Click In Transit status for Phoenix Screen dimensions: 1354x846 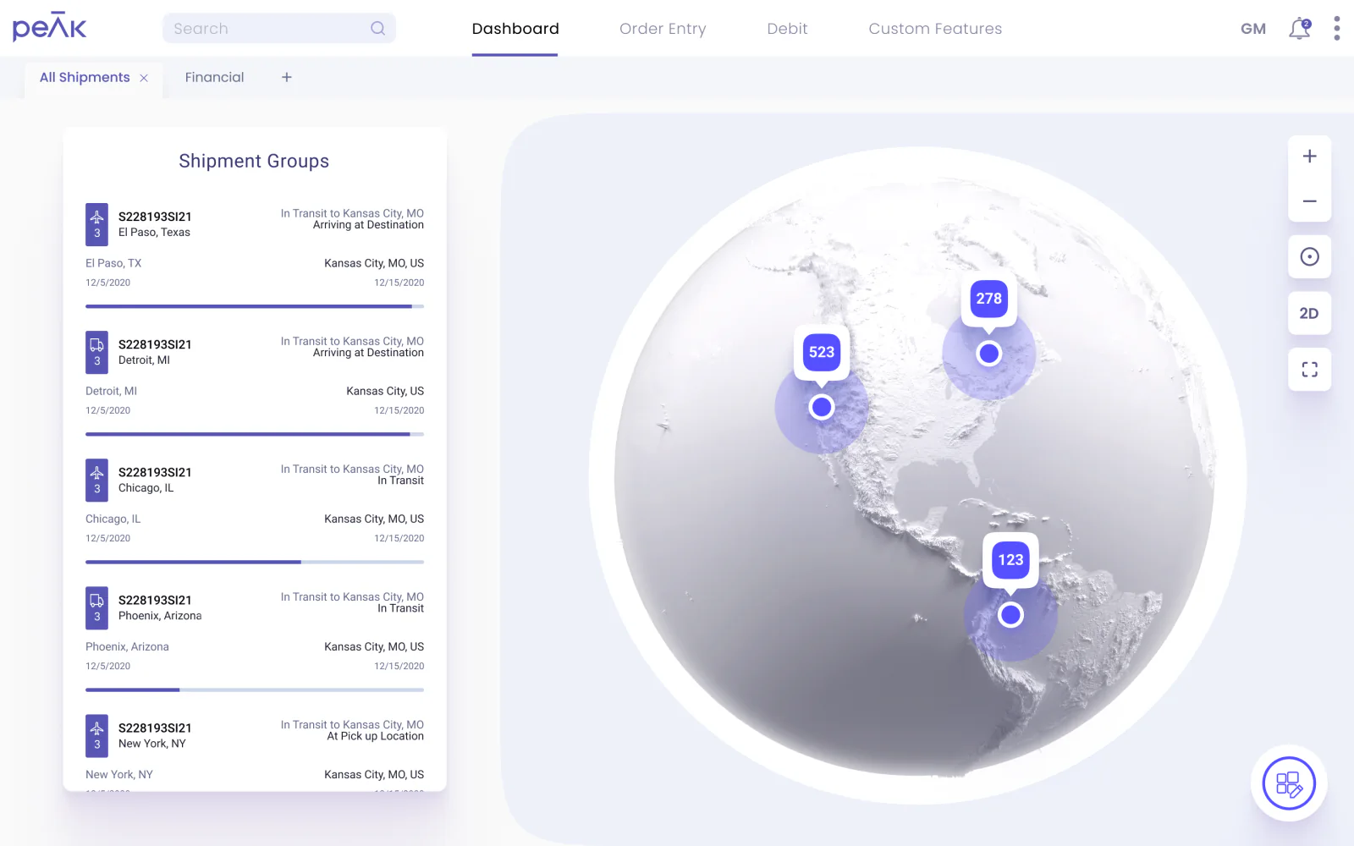coord(400,608)
